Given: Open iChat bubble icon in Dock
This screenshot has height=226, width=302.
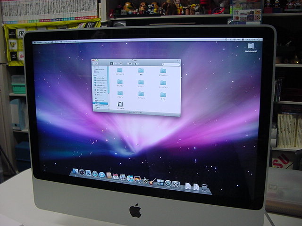Looking at the screenshot, I should tap(102, 175).
